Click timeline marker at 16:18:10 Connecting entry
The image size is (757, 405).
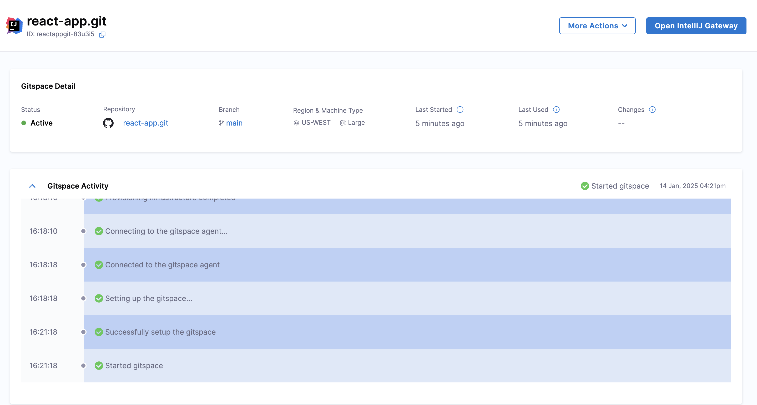click(x=83, y=231)
